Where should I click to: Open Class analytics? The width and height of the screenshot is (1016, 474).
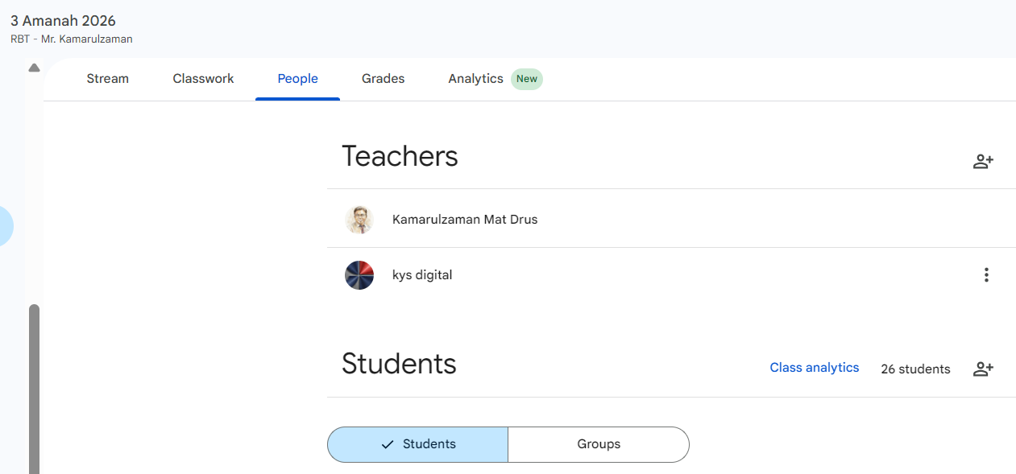tap(814, 367)
